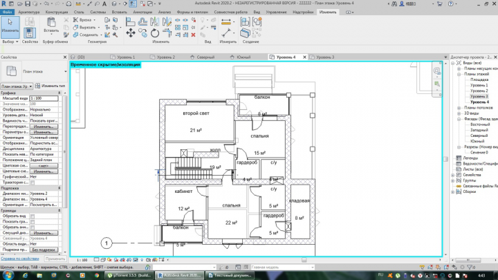Expand the Планы несущих кон... tree node
This screenshot has height=280, width=498.
pos(459,68)
